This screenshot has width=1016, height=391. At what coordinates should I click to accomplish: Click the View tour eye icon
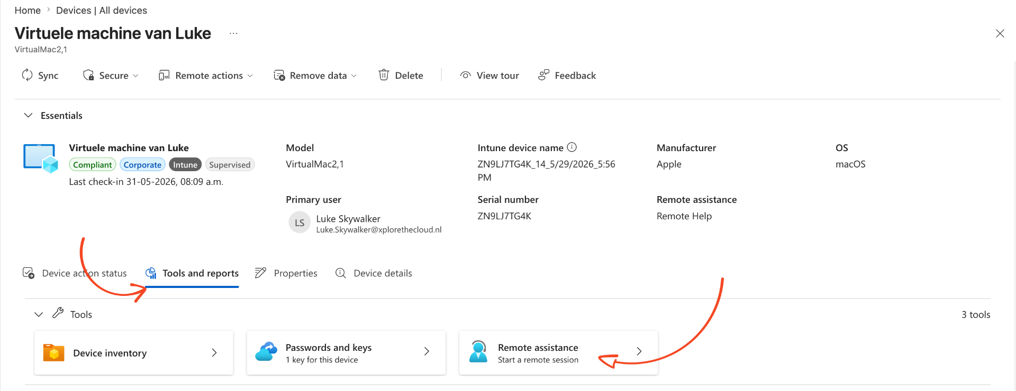tap(465, 75)
